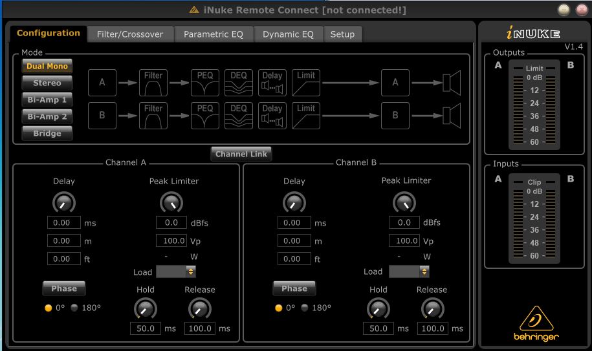Choose the Stereo mode button

[x=47, y=83]
